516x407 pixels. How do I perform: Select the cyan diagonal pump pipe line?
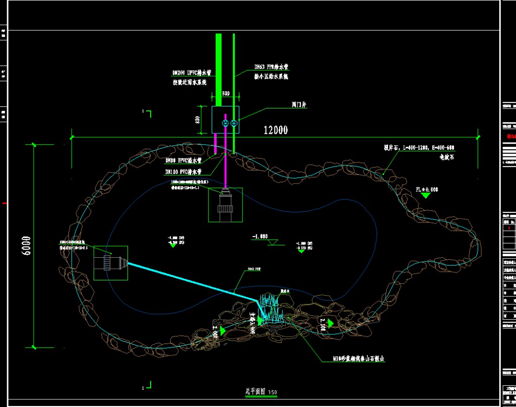click(191, 281)
